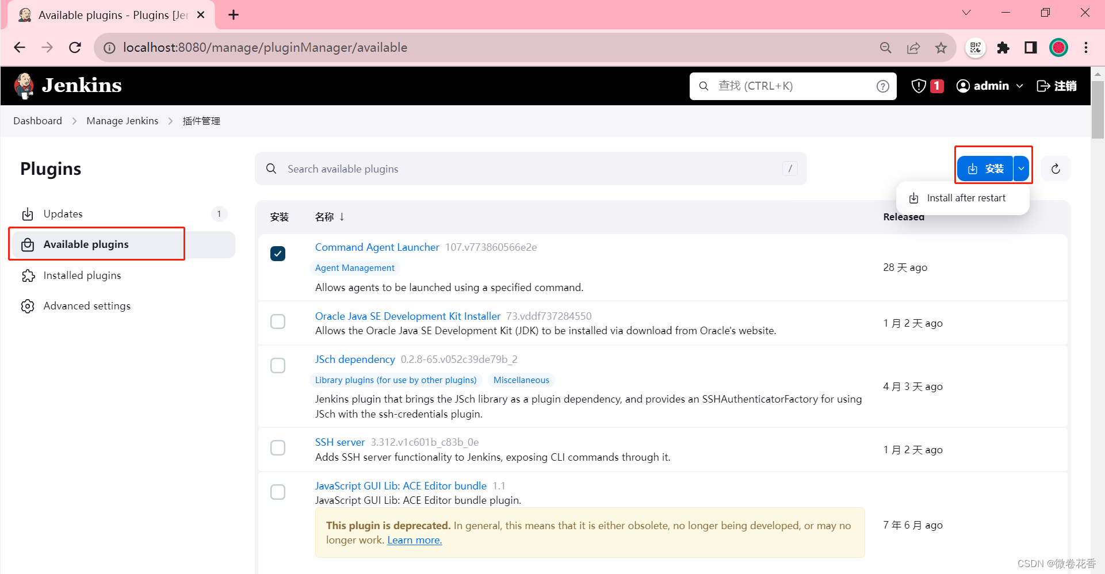Viewport: 1105px width, 574px height.
Task: Click the logout arrow icon
Action: coord(1043,86)
